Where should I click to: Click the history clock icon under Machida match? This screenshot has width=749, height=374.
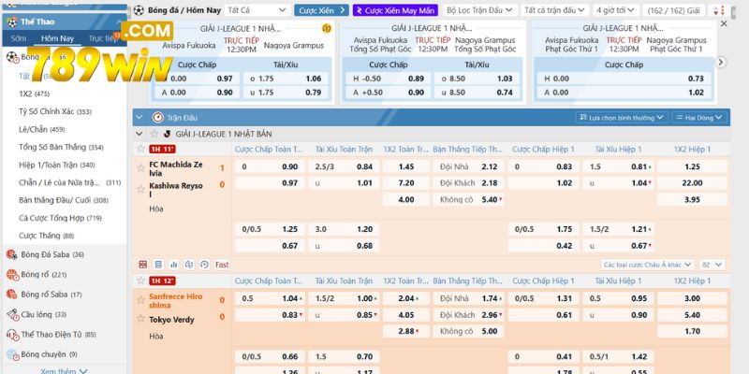pyautogui.click(x=204, y=265)
